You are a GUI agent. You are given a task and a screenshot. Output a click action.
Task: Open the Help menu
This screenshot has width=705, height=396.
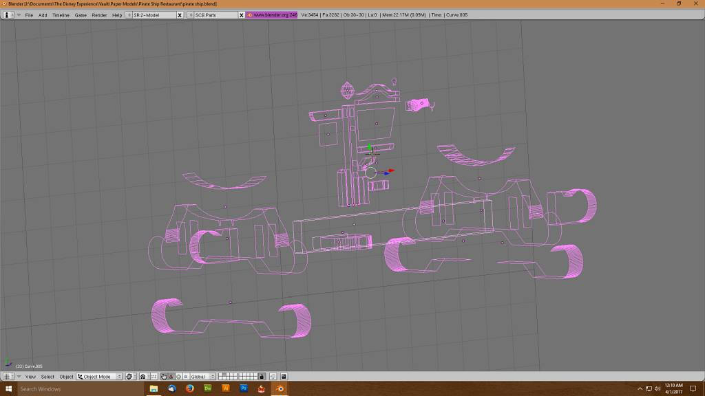coord(117,15)
